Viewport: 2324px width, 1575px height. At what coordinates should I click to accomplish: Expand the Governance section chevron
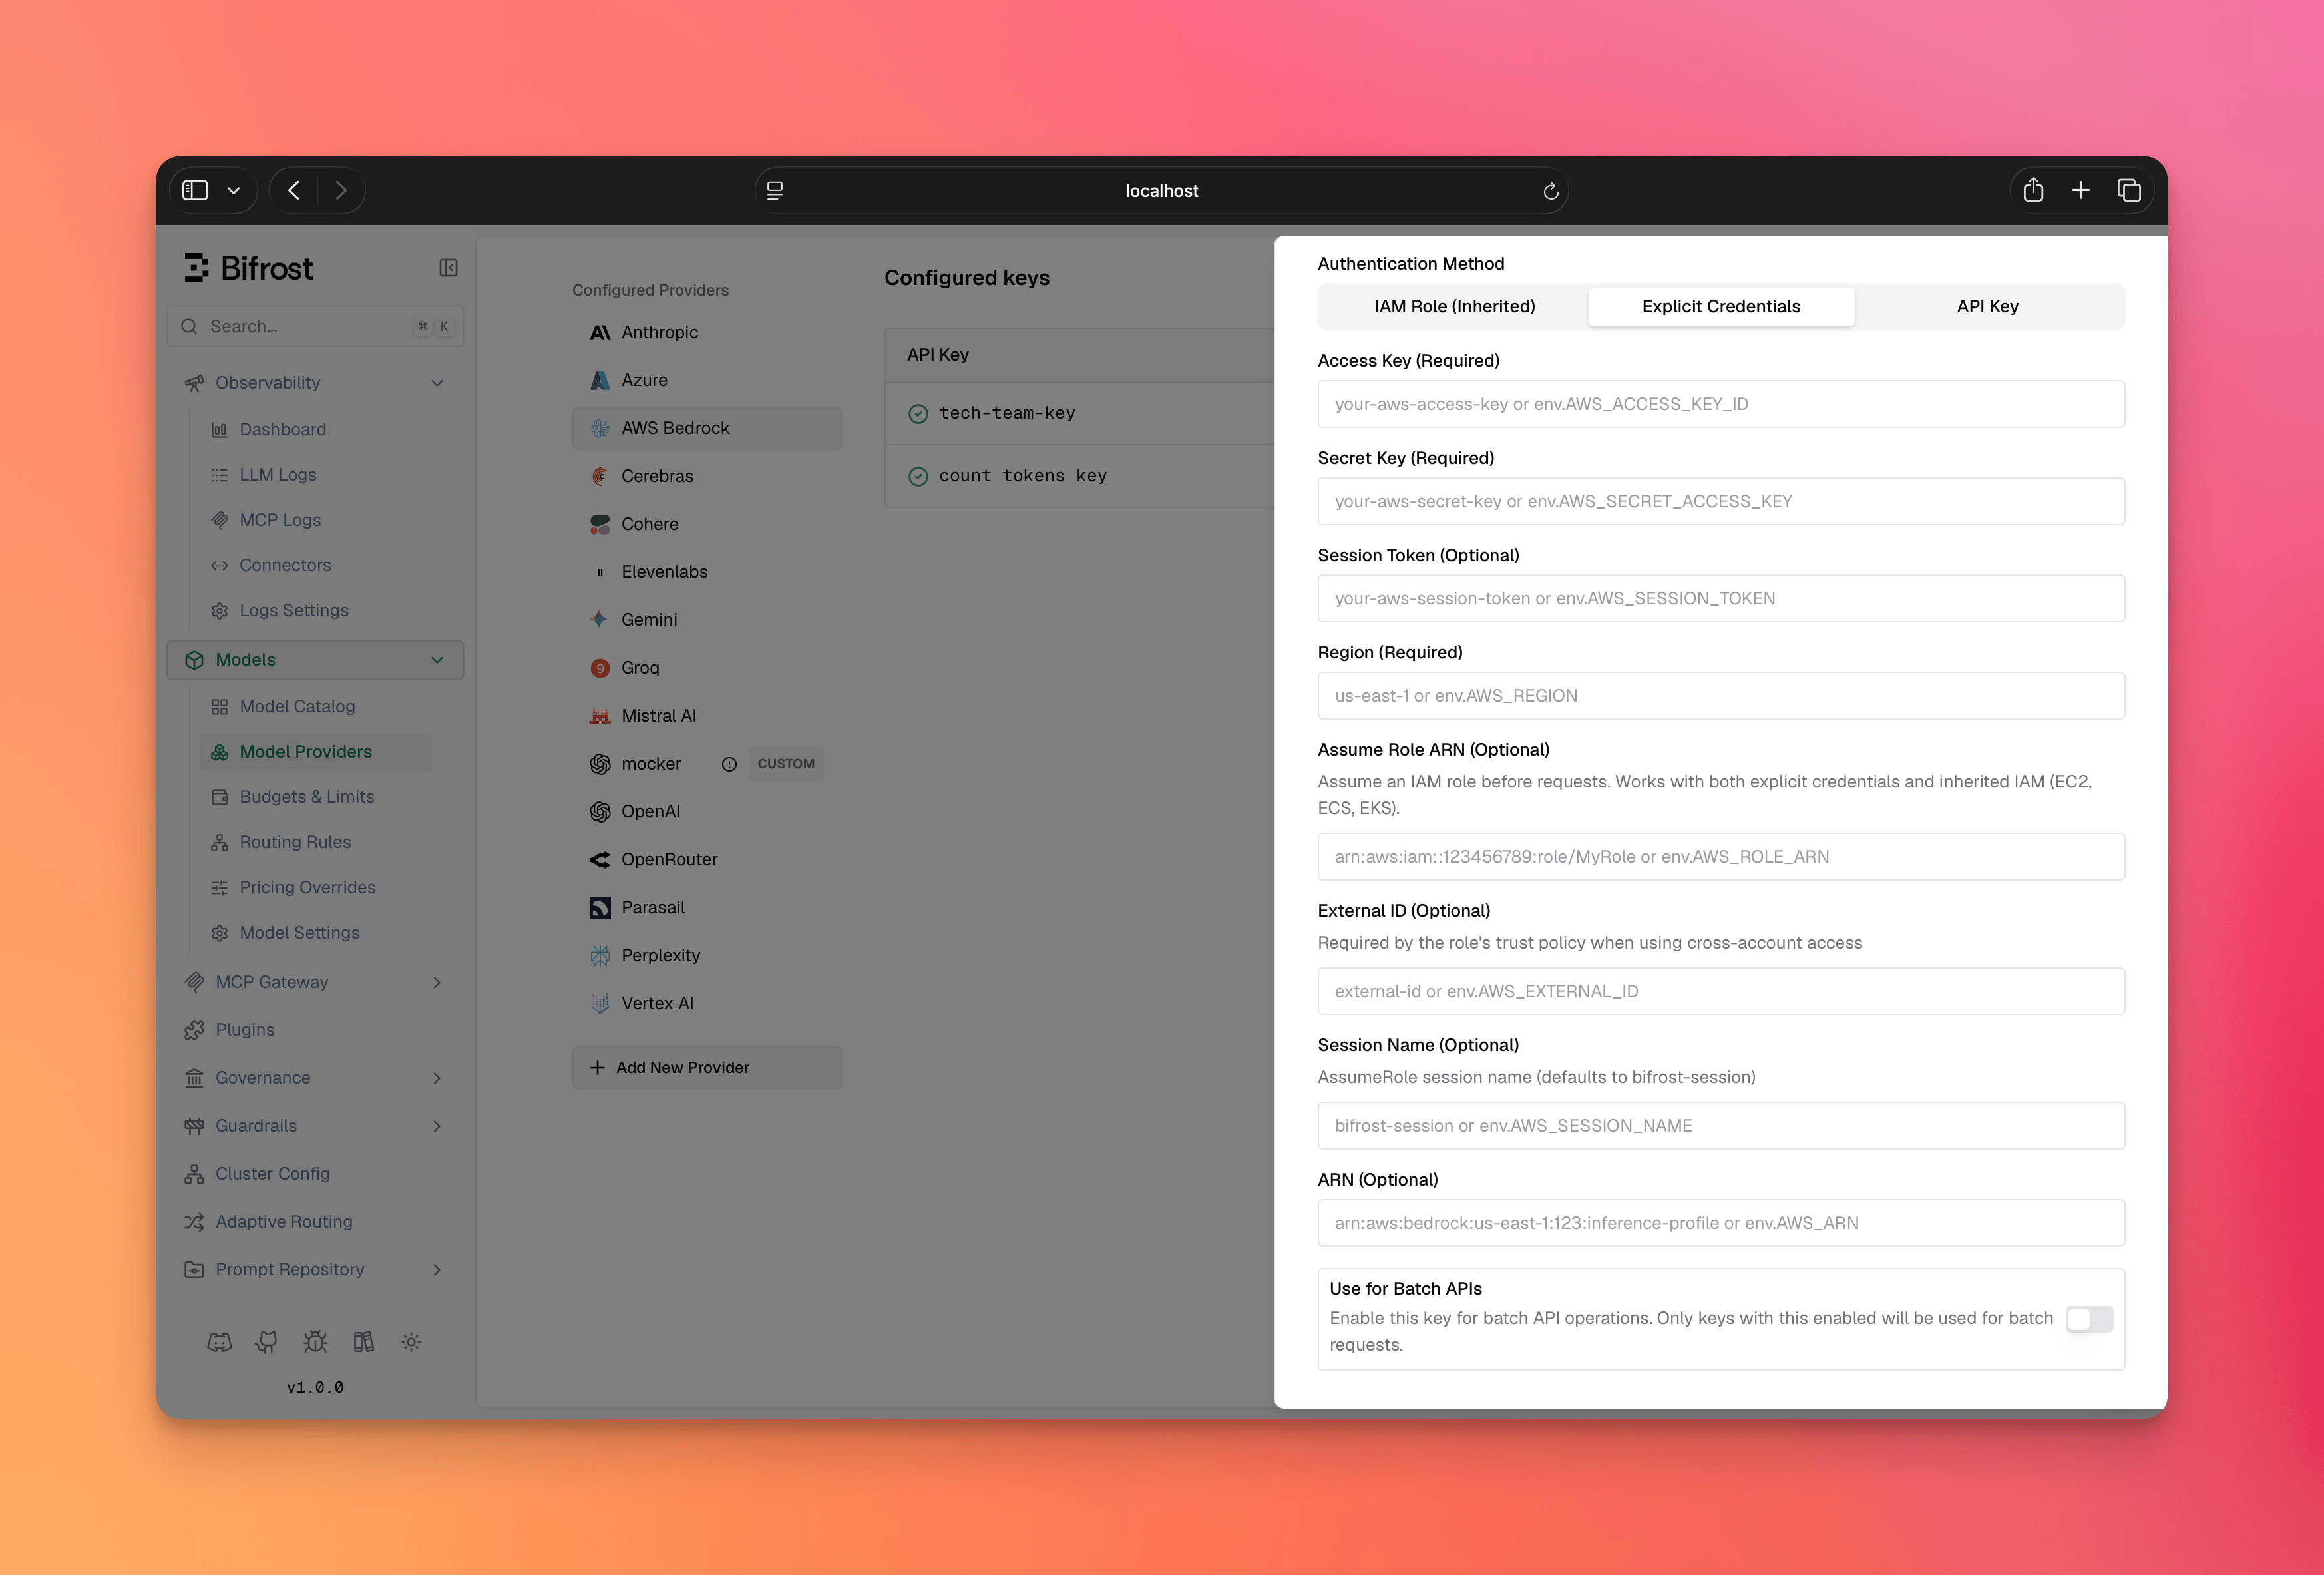[x=437, y=1078]
